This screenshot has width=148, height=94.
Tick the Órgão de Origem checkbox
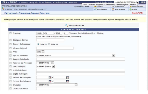pyautogui.click(x=10, y=74)
